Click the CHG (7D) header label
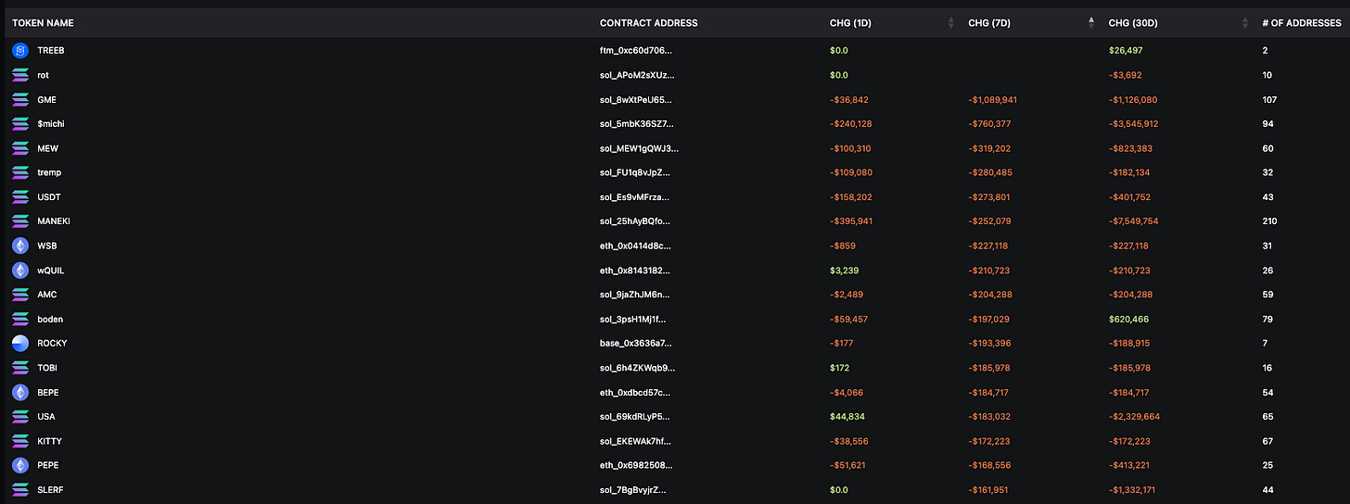The width and height of the screenshot is (1350, 504). (x=990, y=22)
